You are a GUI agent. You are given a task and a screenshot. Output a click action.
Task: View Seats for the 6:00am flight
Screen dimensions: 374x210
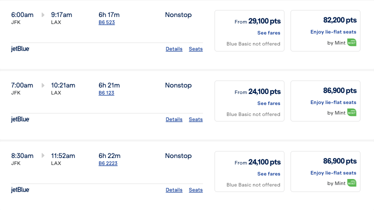coord(195,49)
